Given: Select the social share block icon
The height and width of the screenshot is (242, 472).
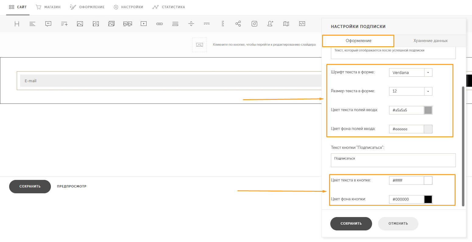Looking at the screenshot, I should tap(238, 24).
